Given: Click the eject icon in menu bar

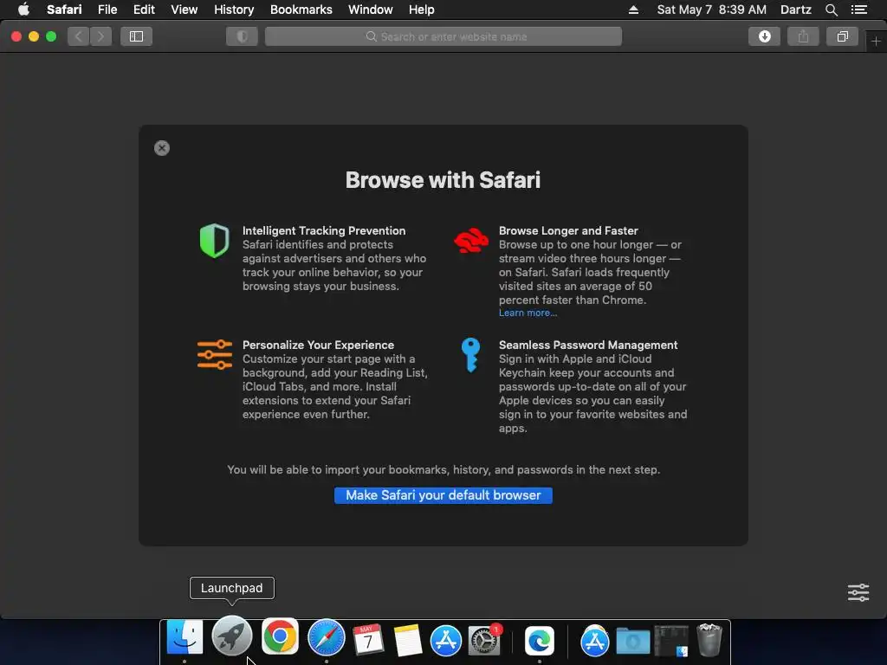Looking at the screenshot, I should [x=633, y=10].
